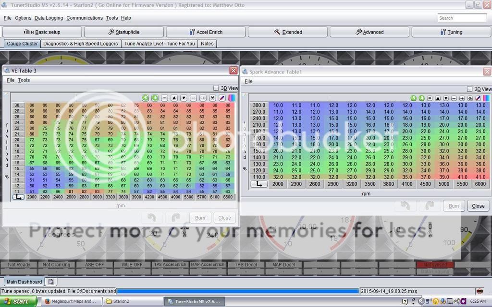Click the asterisk icon in Spark Advance Table1

pyautogui.click(x=470, y=98)
